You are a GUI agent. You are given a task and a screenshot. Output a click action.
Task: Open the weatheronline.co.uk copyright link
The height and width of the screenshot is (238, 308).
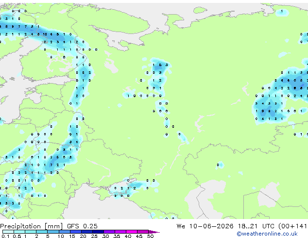coord(267,234)
